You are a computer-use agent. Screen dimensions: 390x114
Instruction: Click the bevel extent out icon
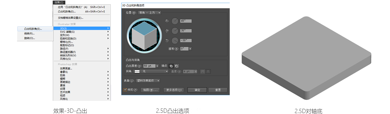[203, 71]
